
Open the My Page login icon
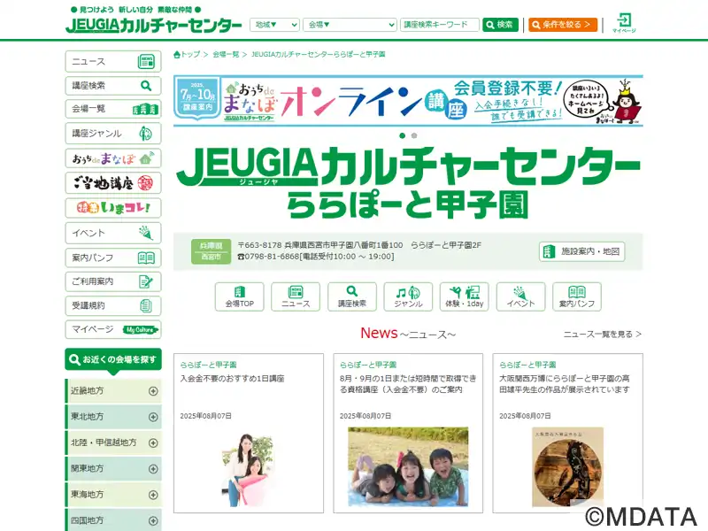624,23
